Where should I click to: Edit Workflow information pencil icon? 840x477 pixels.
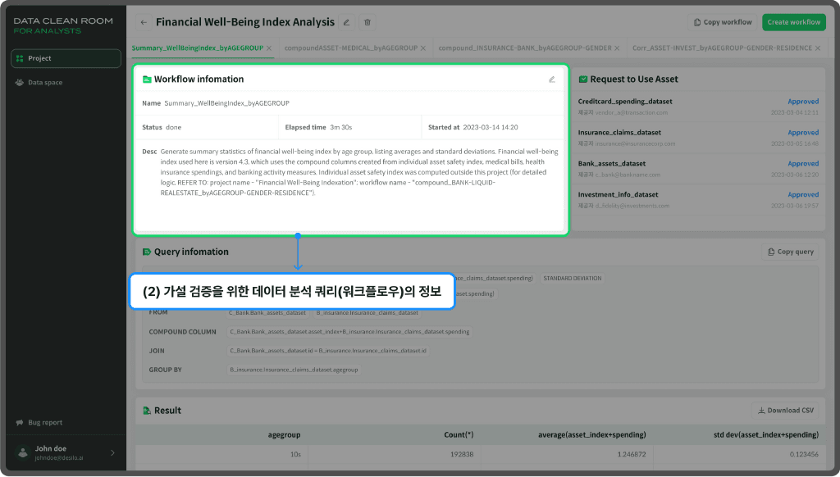(x=552, y=79)
